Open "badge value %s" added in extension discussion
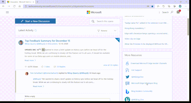Screen dimensions: 191x103 coord(146,23)
